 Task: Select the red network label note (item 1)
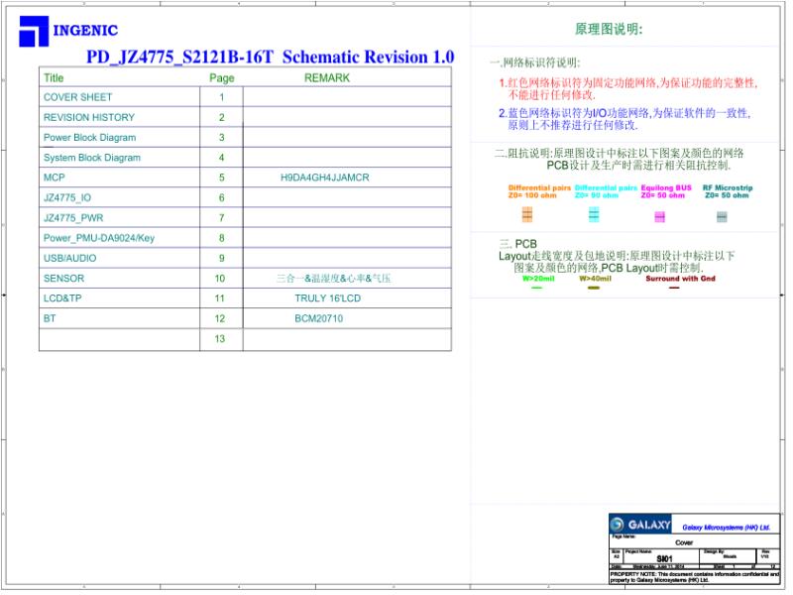627,88
